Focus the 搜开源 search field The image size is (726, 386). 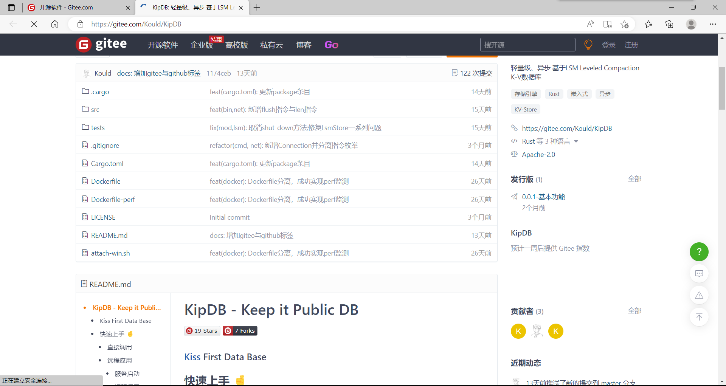pos(527,45)
